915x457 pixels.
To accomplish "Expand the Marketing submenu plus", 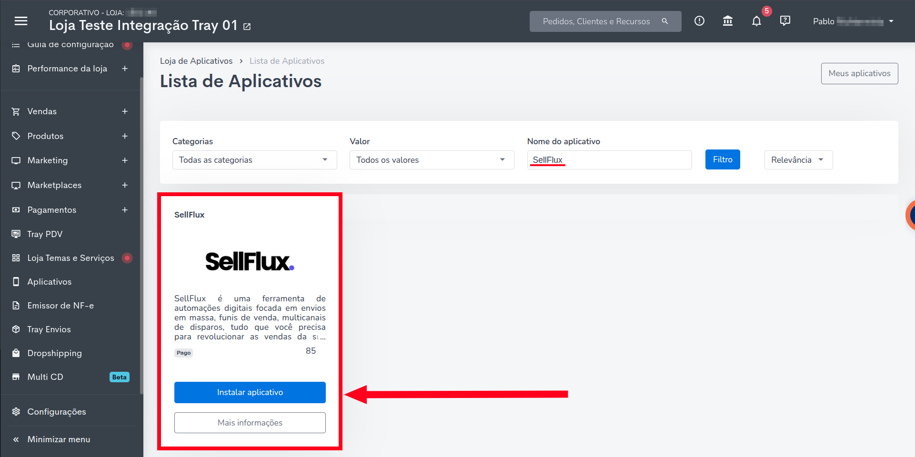I will (x=125, y=160).
